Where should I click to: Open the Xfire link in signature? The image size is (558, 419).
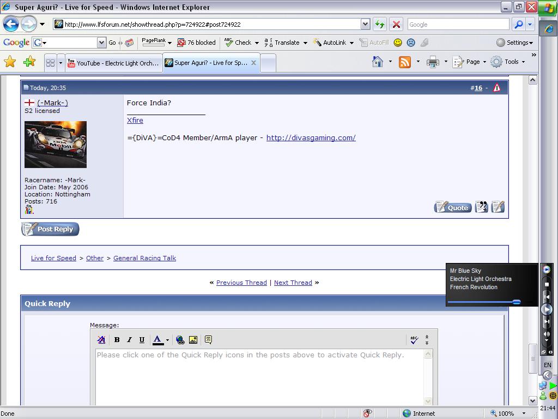[135, 120]
